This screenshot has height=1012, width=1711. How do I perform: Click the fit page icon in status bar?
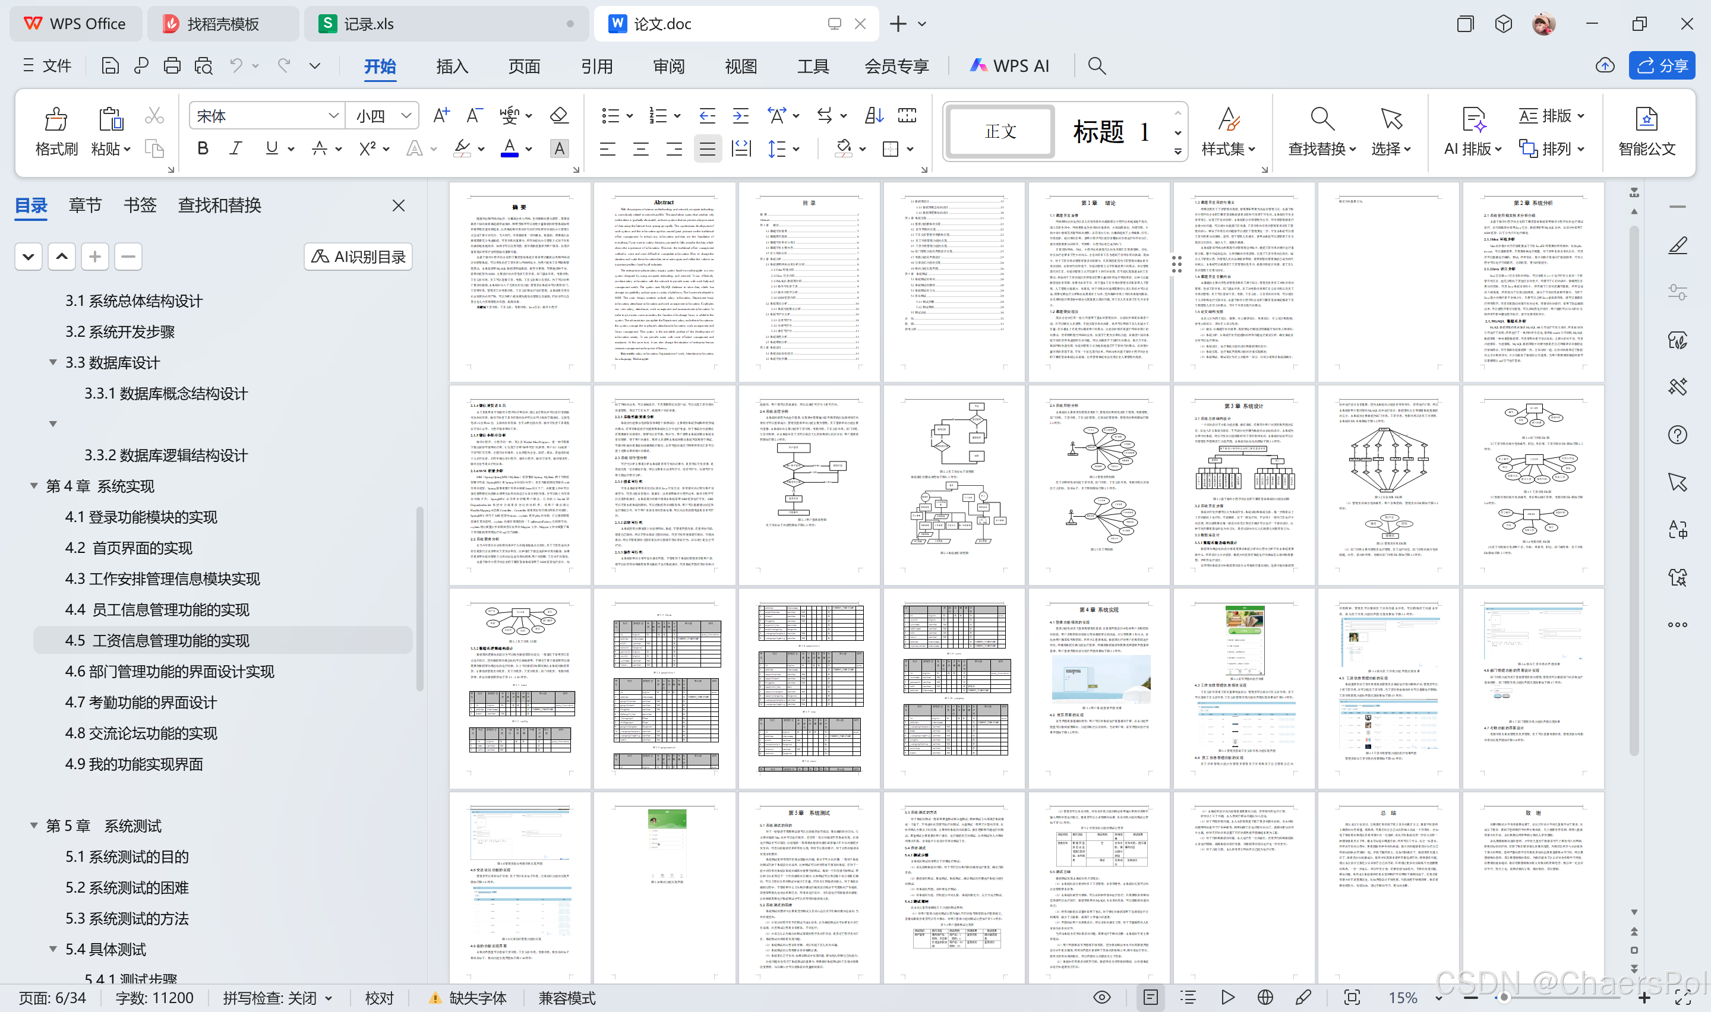coord(1352,997)
